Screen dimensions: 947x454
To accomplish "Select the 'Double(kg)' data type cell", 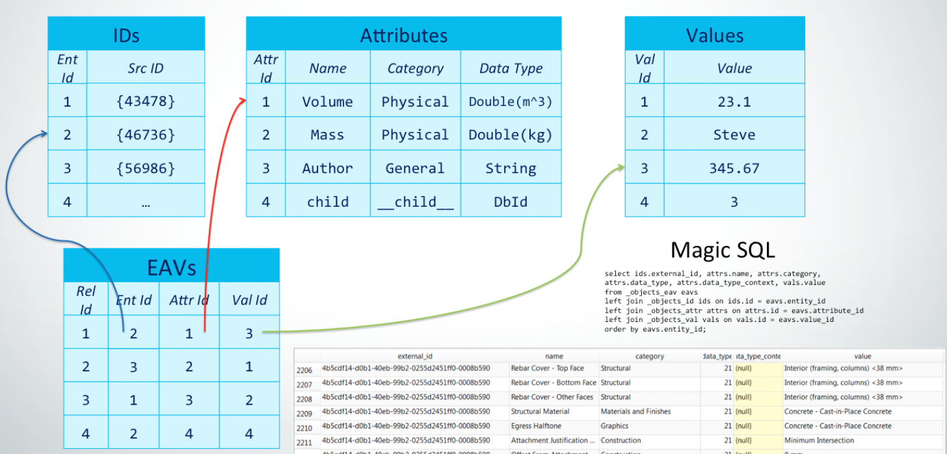I will [511, 135].
